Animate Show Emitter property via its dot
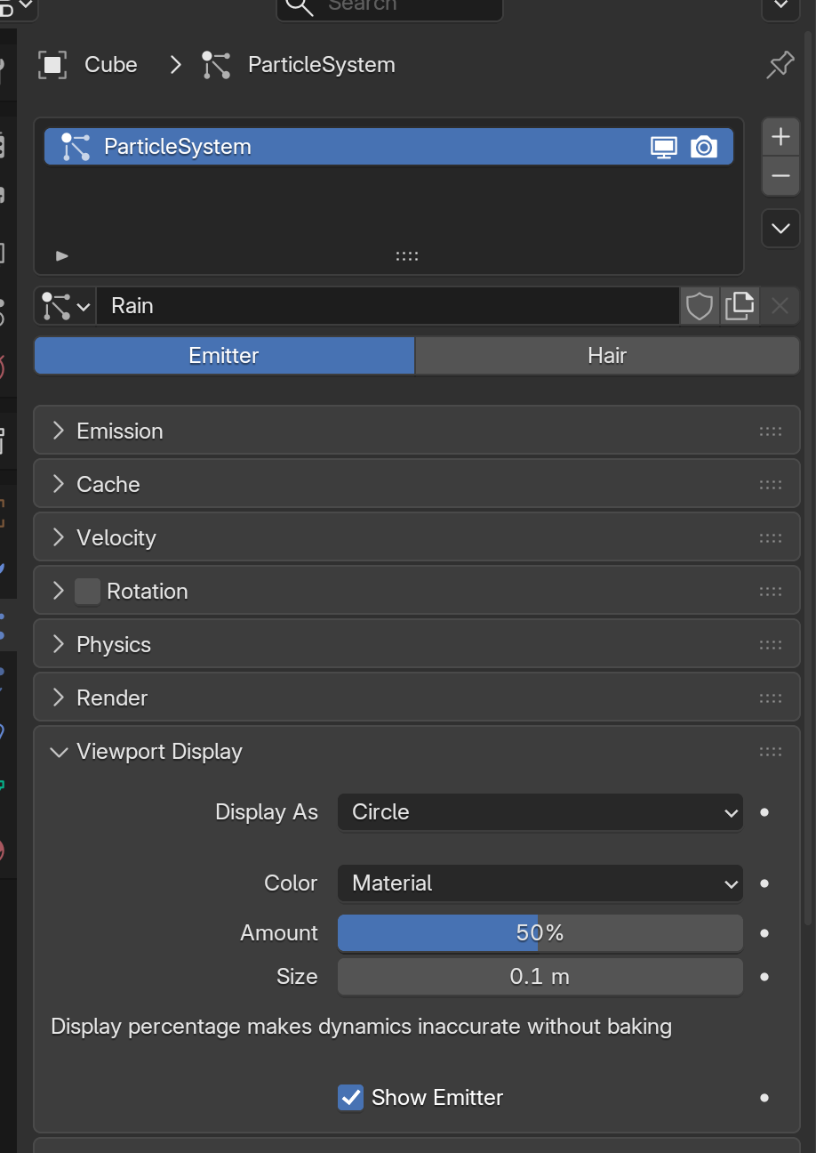This screenshot has height=1153, width=816. (x=764, y=1098)
